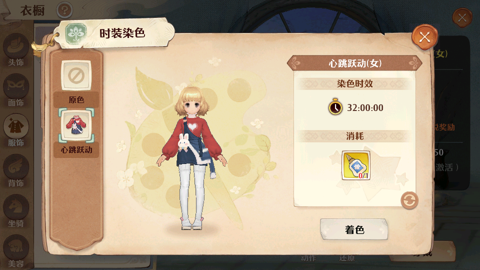The height and width of the screenshot is (270, 480).
Task: Close the wardrobe screen with top X
Action: click(462, 18)
